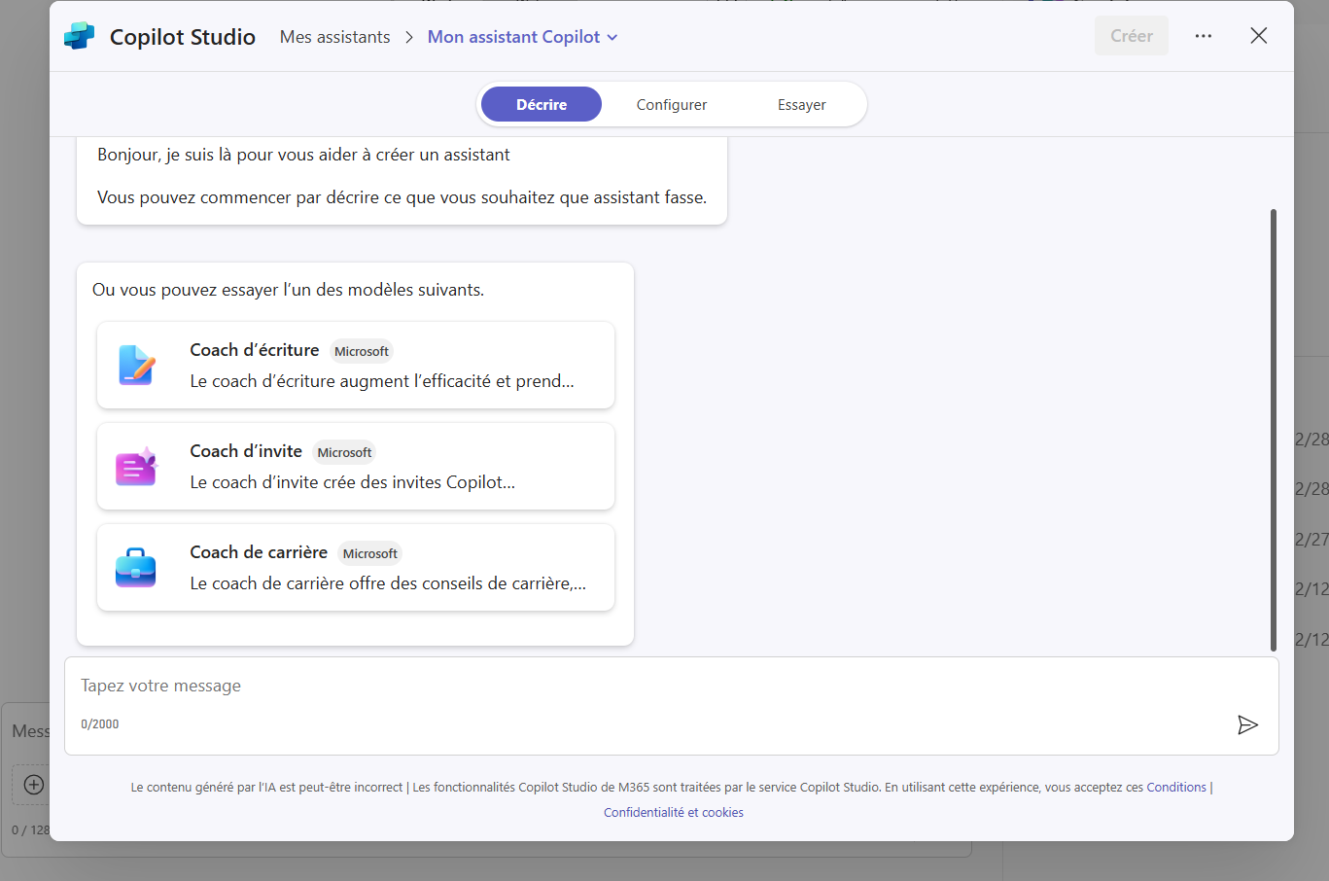
Task: Click the breadcrumb chevron separator after Mes assistants
Action: click(408, 37)
